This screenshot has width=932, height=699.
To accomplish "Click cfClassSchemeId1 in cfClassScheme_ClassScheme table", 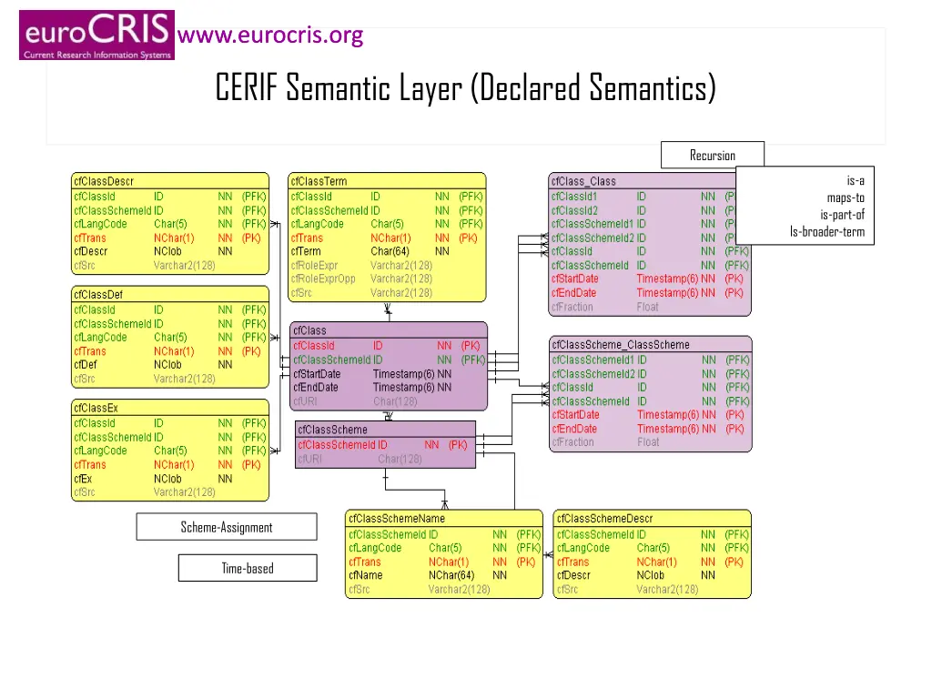I will tap(651, 360).
